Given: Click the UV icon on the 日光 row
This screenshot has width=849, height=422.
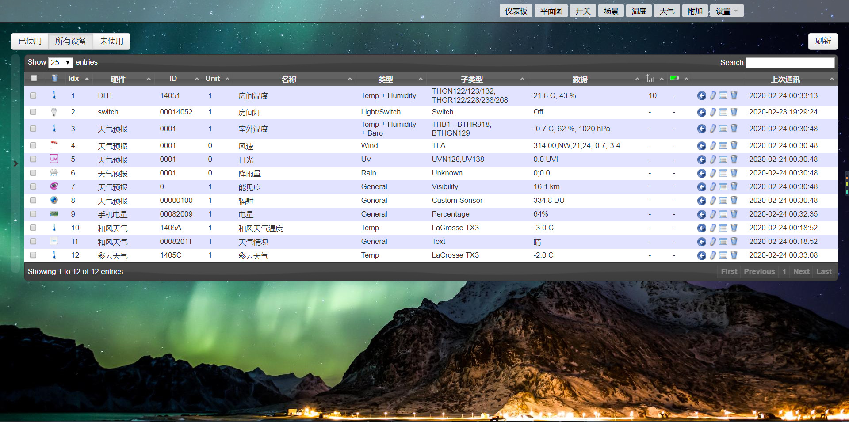Looking at the screenshot, I should tap(54, 159).
